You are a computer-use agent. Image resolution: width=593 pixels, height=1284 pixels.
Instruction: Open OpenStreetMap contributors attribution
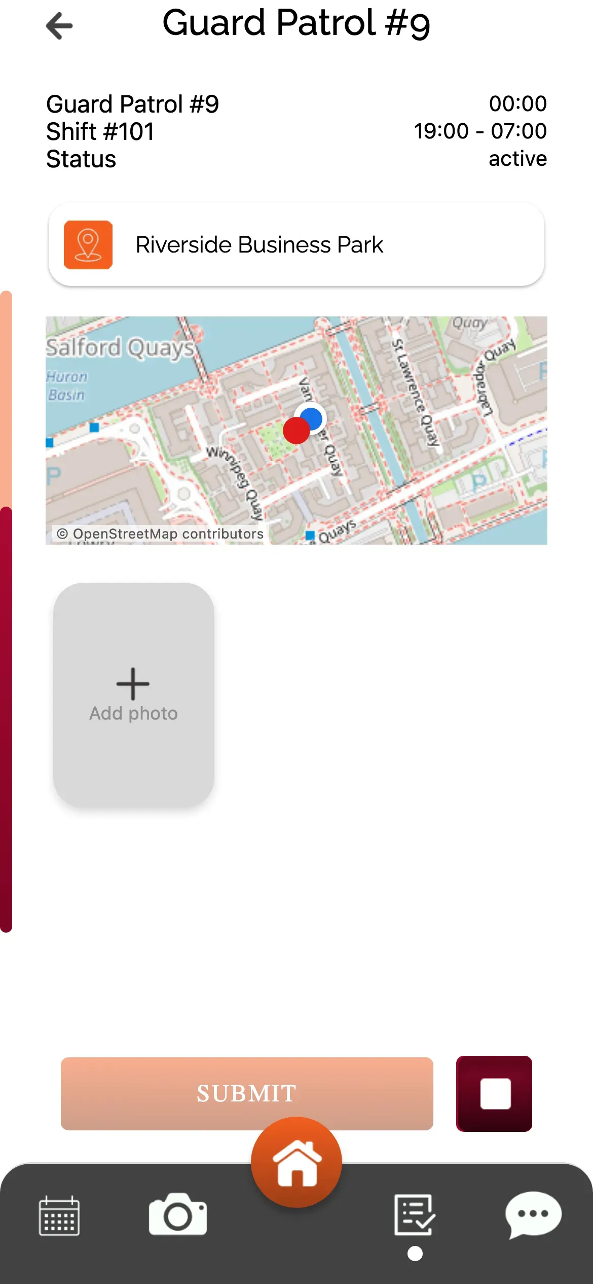coord(160,534)
